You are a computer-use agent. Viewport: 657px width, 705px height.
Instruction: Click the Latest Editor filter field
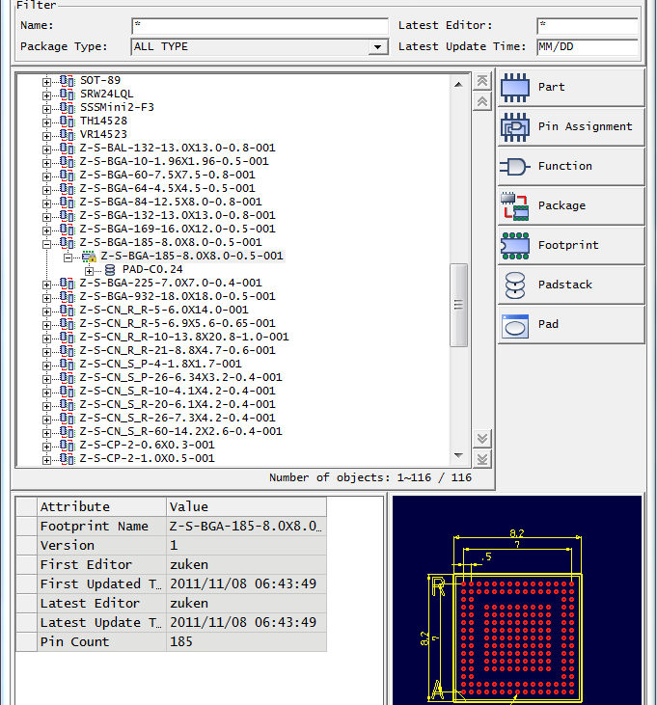click(x=587, y=26)
